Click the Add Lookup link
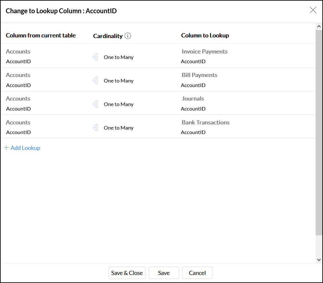Viewport: 323px width, 283px height. tap(25, 148)
